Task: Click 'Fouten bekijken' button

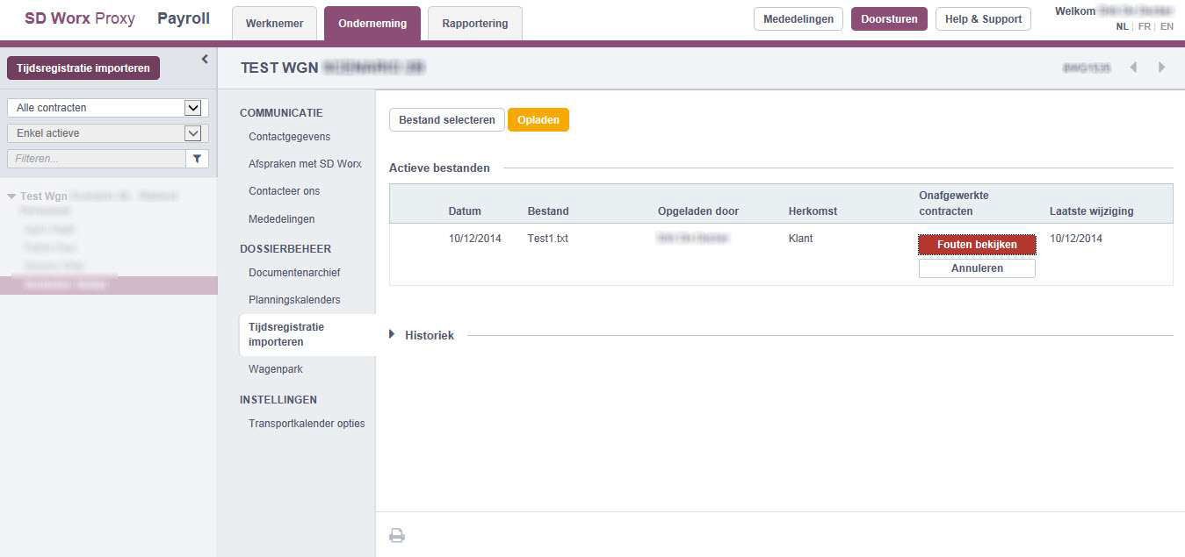Action: point(977,245)
